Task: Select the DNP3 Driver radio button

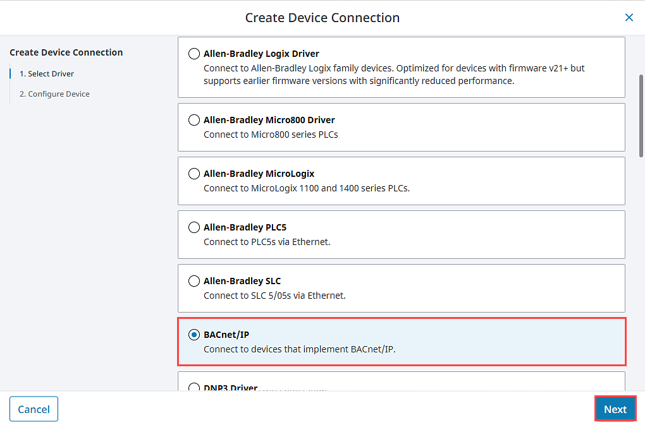Action: coord(193,387)
